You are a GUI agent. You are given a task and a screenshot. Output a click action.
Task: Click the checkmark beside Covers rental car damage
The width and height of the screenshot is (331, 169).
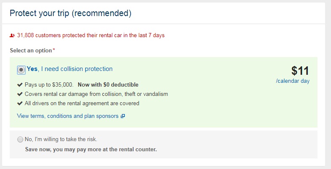(20, 94)
